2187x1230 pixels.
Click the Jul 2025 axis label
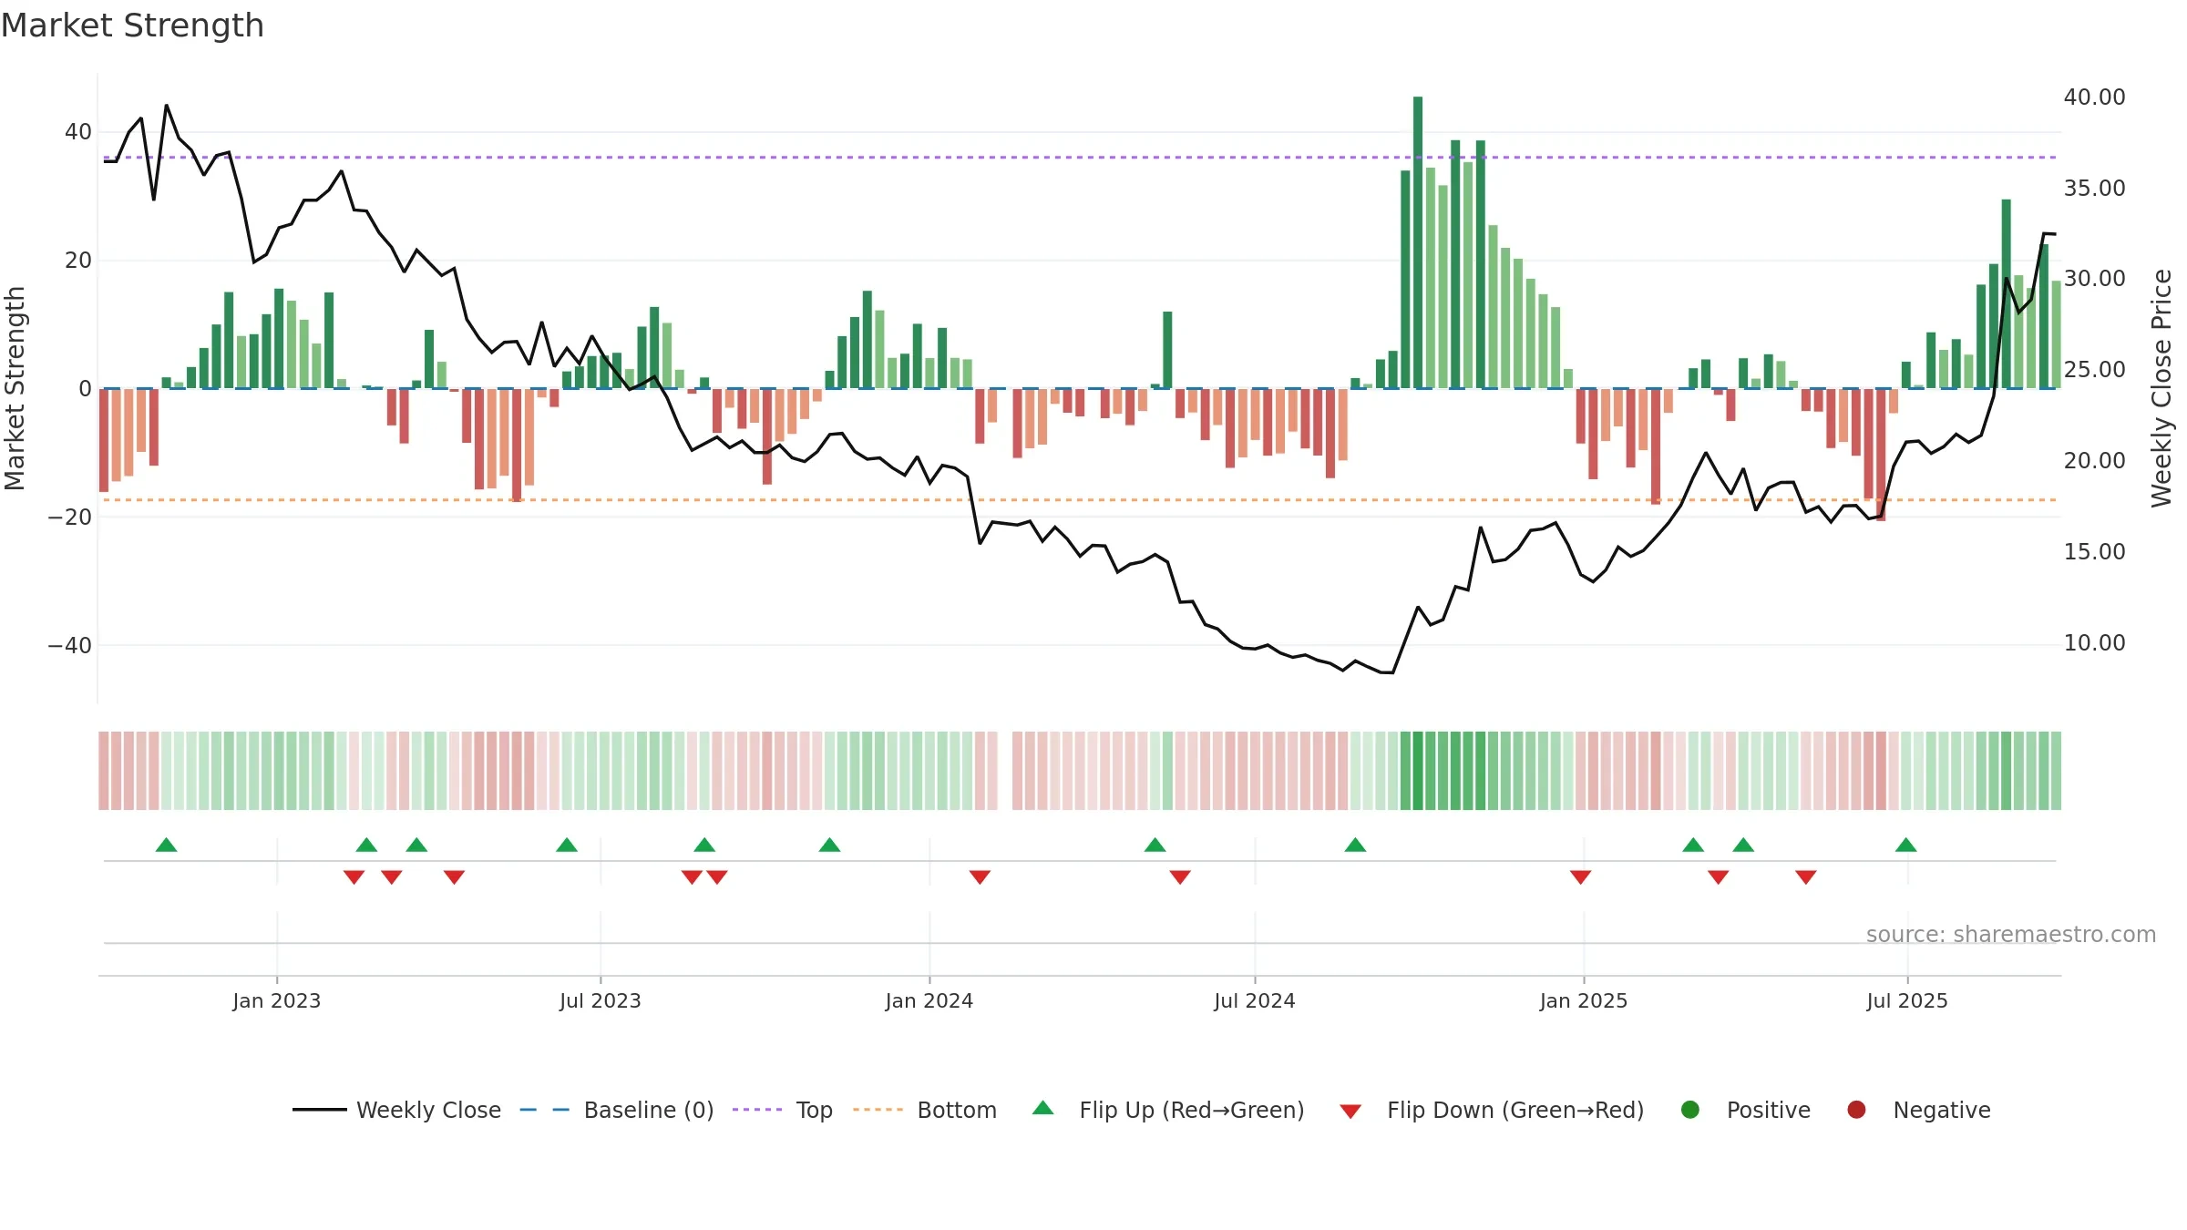1907,1001
